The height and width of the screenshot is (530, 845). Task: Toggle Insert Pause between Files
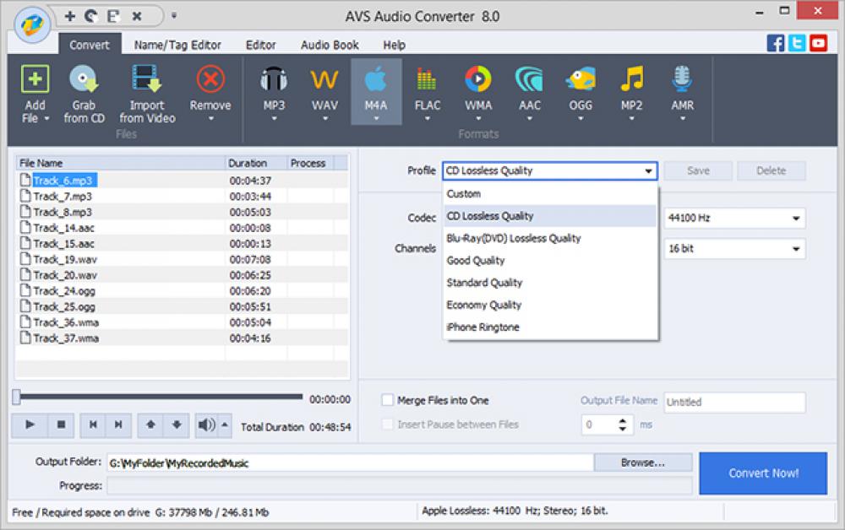(x=387, y=425)
